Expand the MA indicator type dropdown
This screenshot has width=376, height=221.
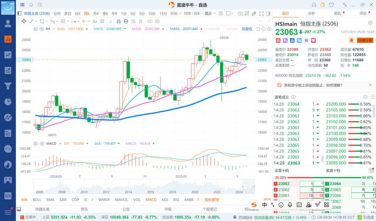pos(54,29)
